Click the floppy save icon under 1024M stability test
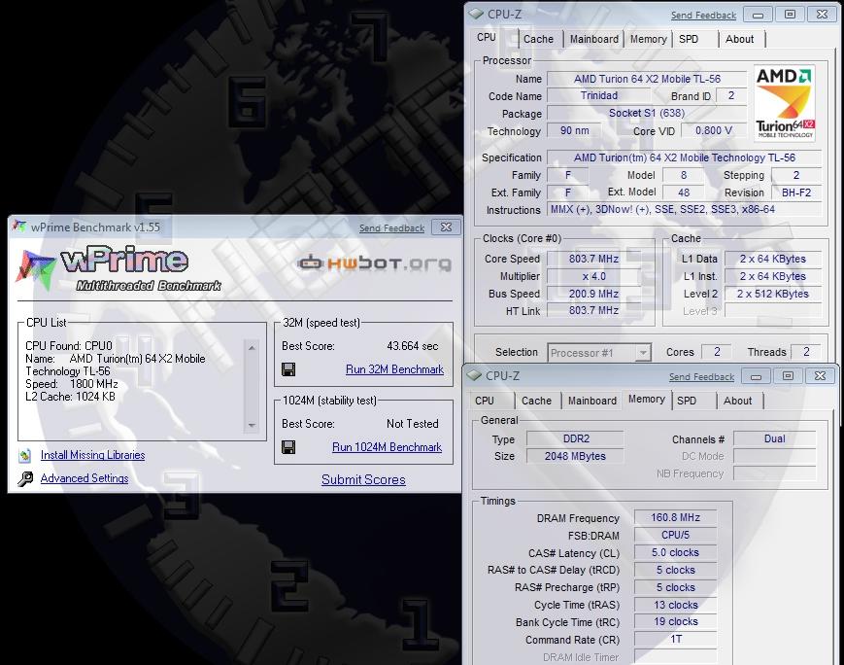This screenshot has height=665, width=844. [288, 447]
